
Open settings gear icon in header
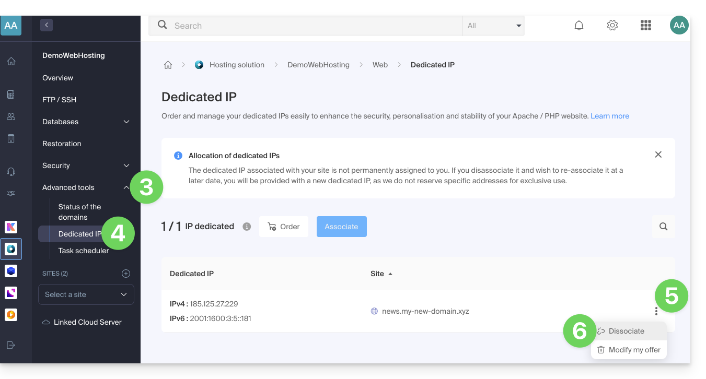click(x=612, y=26)
